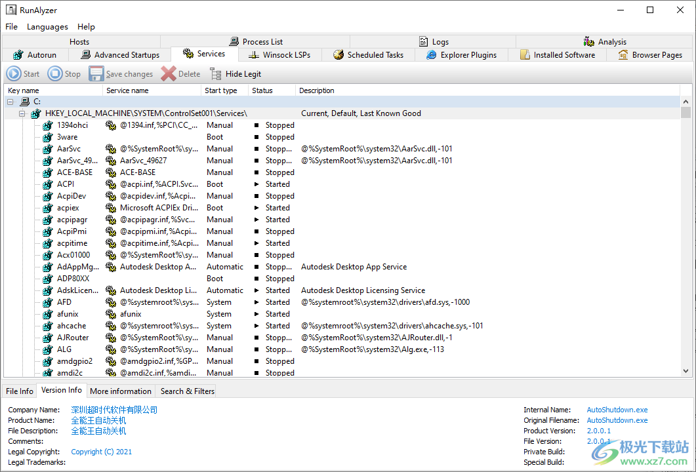Click the Copyright (C) 2021 link
696x472 pixels.
pyautogui.click(x=101, y=452)
